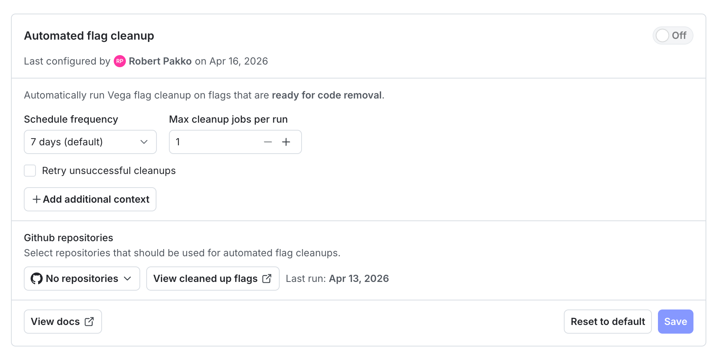The image size is (715, 351).
Task: Save the automated flag cleanup settings
Action: click(x=675, y=321)
